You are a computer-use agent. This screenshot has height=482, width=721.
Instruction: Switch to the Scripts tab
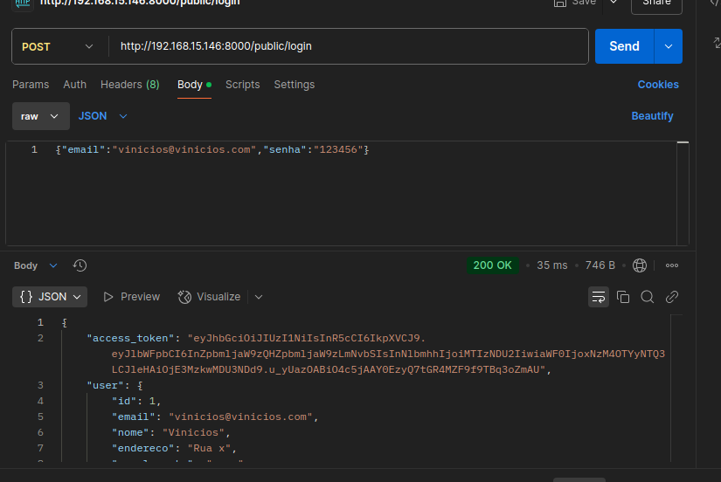click(x=242, y=85)
